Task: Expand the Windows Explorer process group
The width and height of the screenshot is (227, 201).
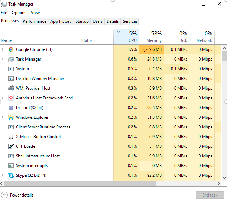Action: click(x=3, y=117)
